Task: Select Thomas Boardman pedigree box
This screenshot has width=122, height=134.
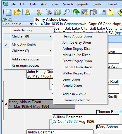Action: click(x=109, y=112)
